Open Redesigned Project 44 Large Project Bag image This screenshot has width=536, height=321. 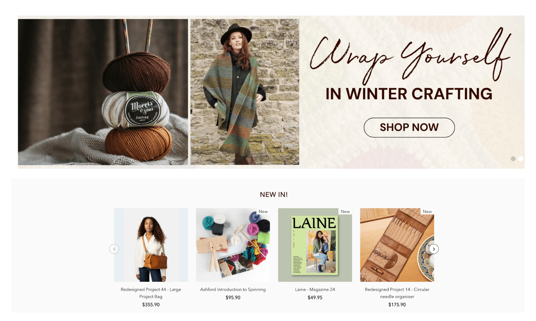(151, 245)
